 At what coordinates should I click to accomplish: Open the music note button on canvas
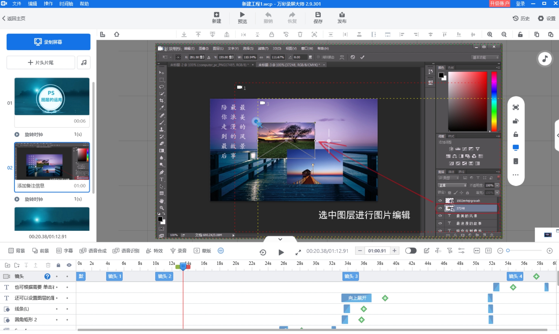545,59
